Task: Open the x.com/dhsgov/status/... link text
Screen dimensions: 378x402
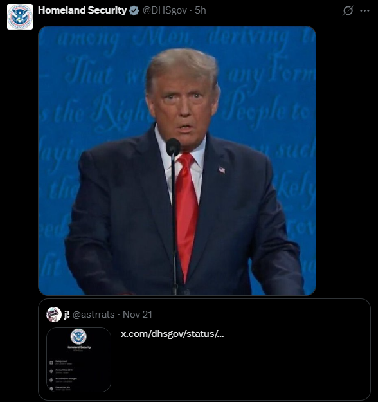Action: point(172,334)
